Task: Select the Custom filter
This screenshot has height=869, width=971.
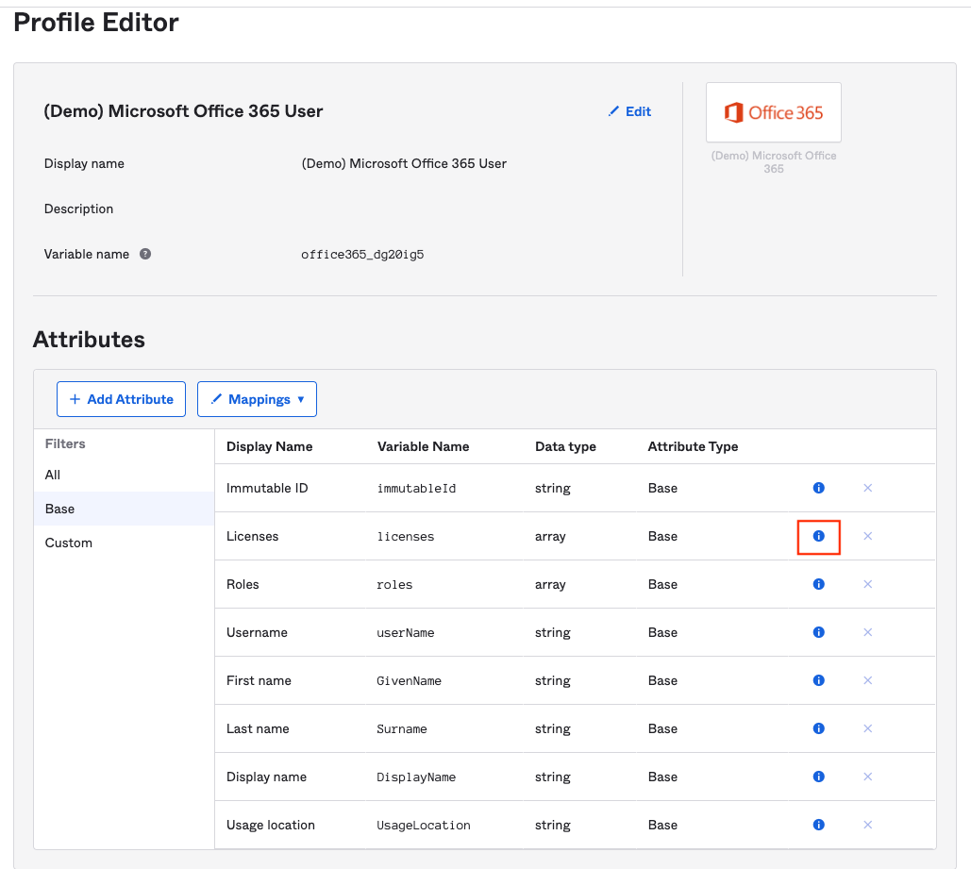Action: 69,543
